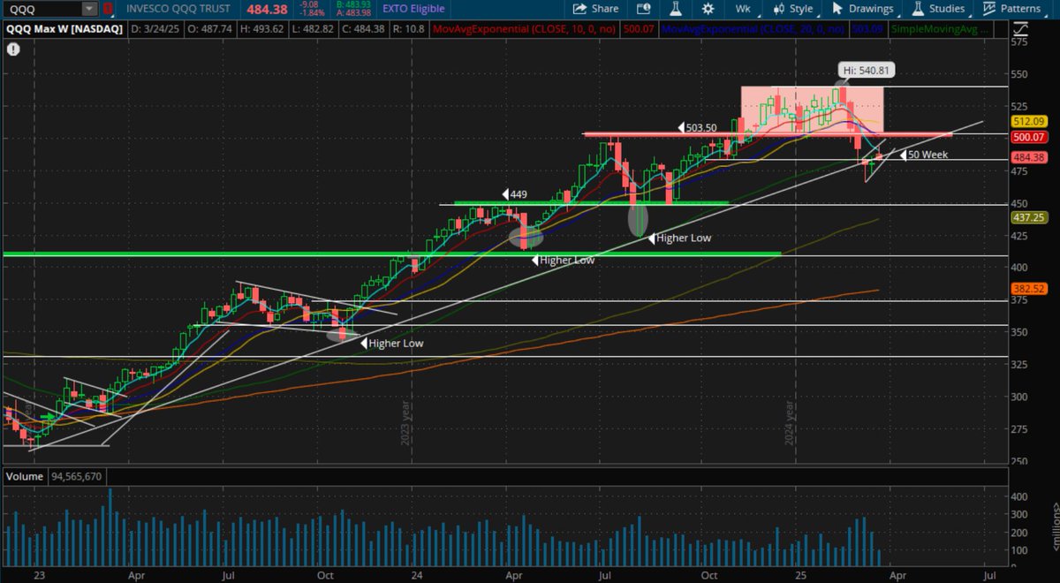1060x583 pixels.
Task: Click the D: 3/24/25 date readout
Action: (154, 29)
